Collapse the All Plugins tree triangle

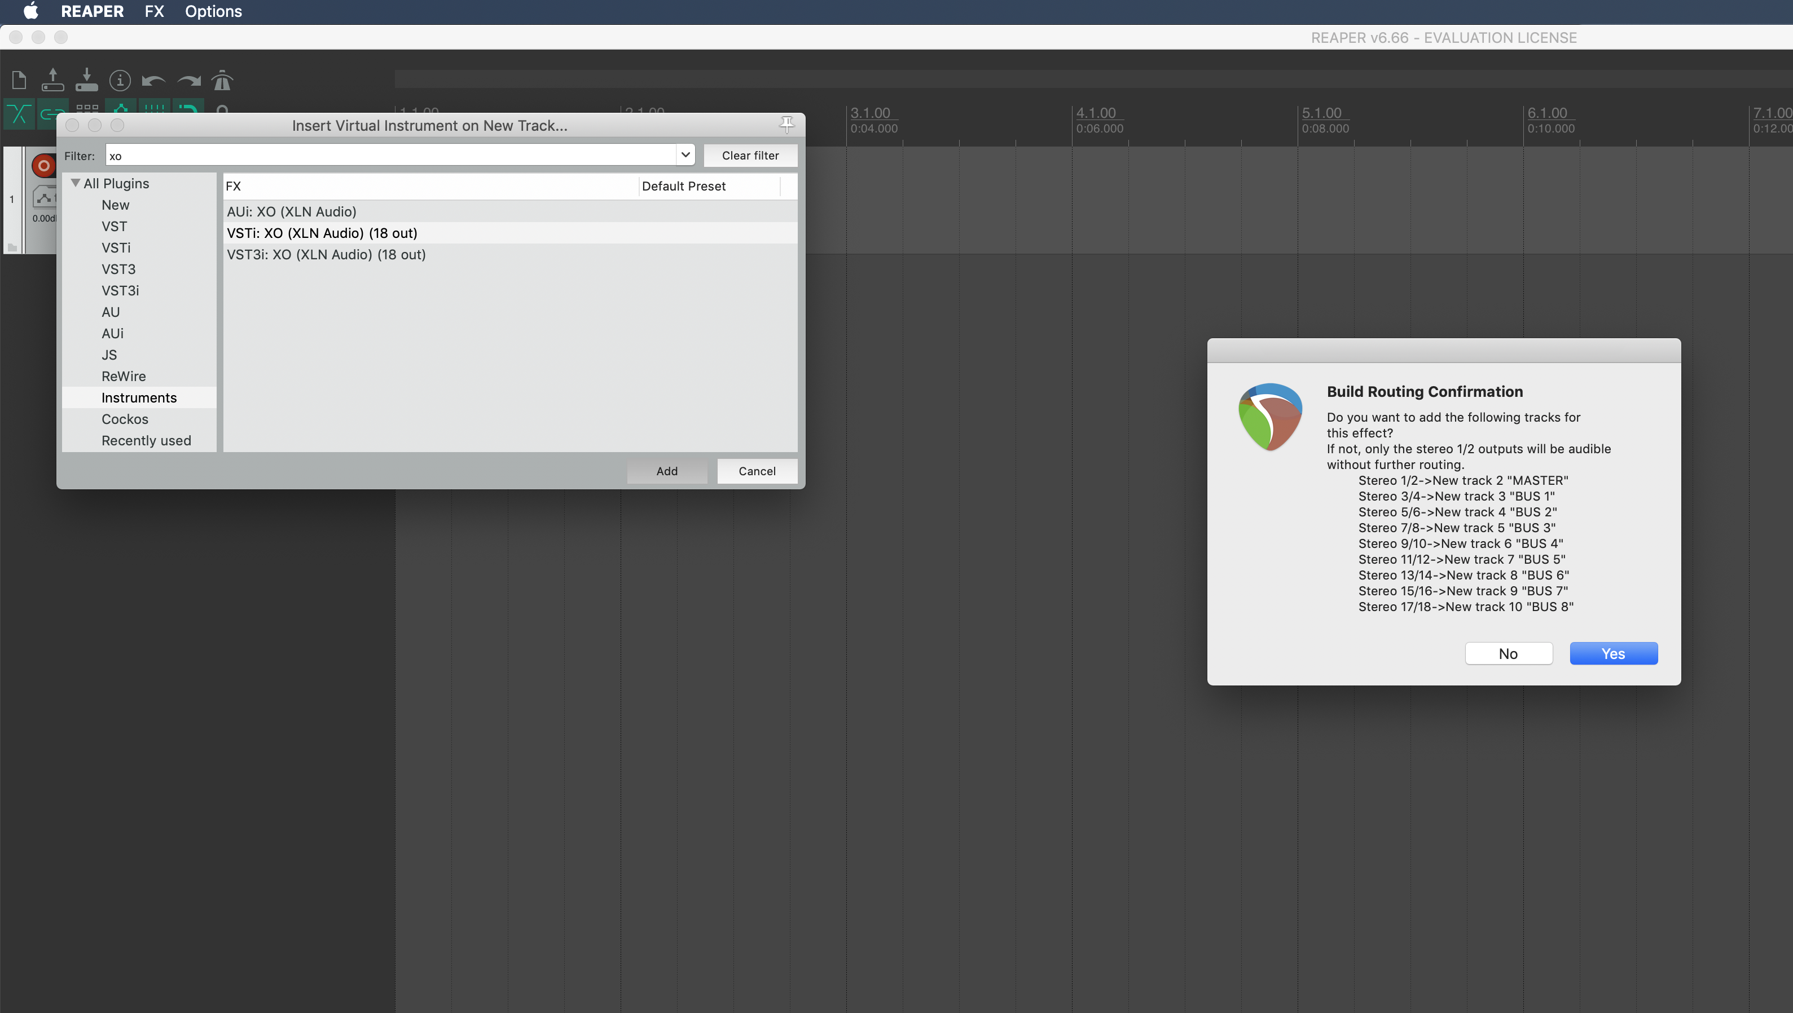(75, 183)
